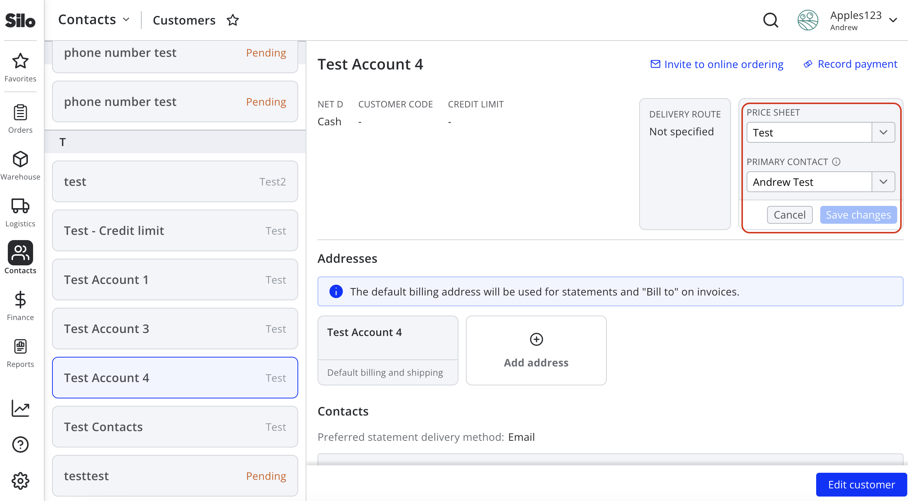The width and height of the screenshot is (908, 501).
Task: Click the Add address card
Action: (536, 350)
